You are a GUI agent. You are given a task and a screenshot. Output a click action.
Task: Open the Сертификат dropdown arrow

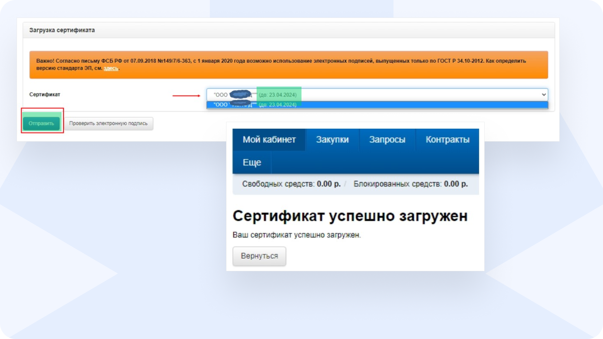click(544, 94)
